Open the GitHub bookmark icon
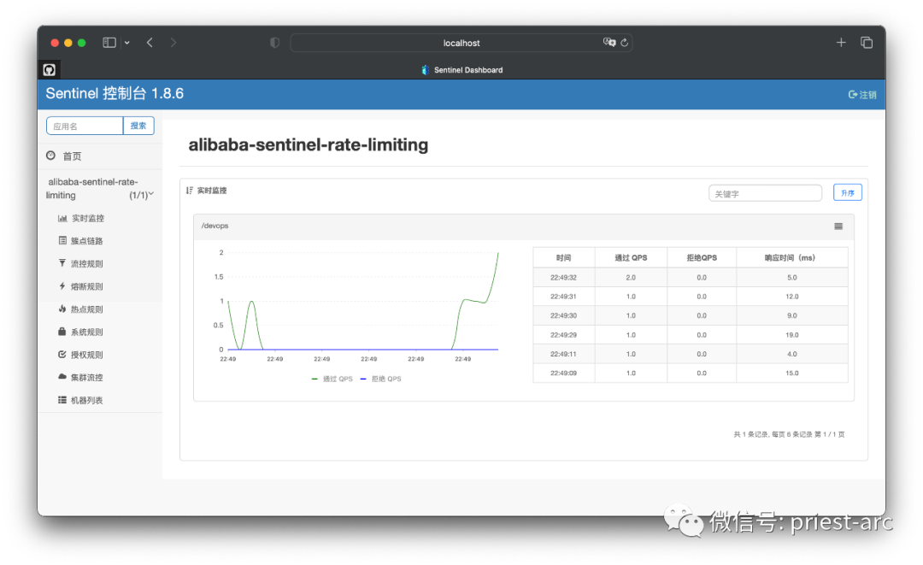 coord(50,69)
